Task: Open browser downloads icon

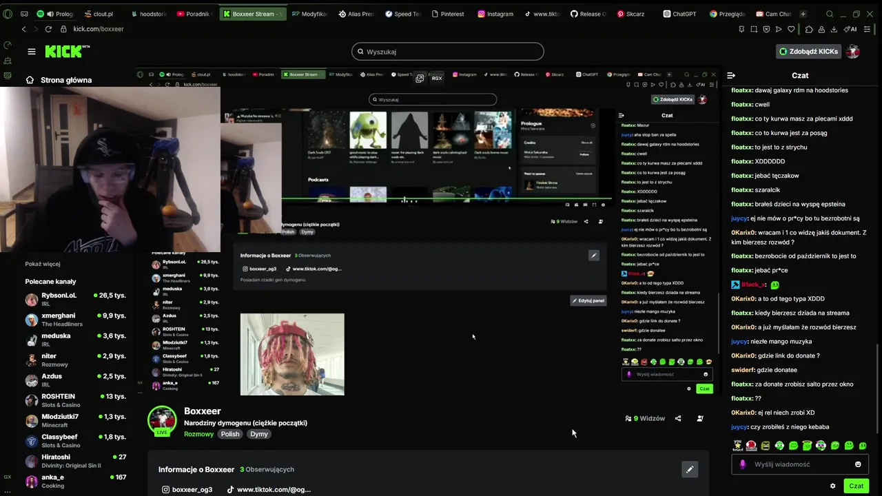Action: click(x=834, y=29)
